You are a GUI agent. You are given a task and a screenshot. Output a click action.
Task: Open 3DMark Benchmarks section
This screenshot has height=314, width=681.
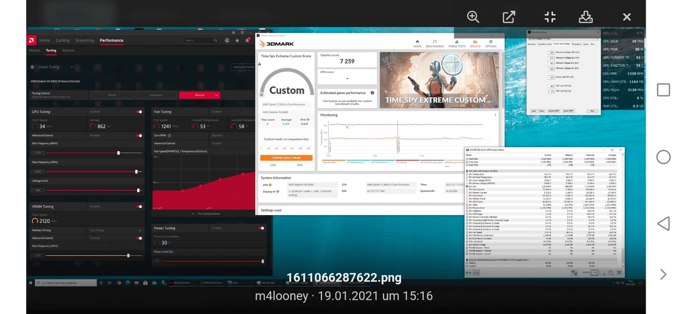pos(435,44)
